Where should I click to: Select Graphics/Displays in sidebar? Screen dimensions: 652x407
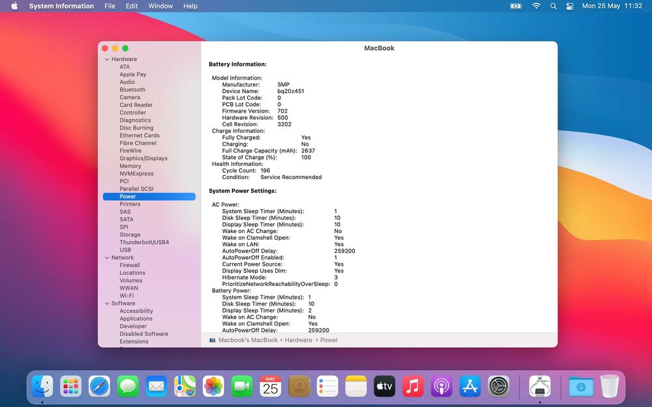(x=143, y=158)
